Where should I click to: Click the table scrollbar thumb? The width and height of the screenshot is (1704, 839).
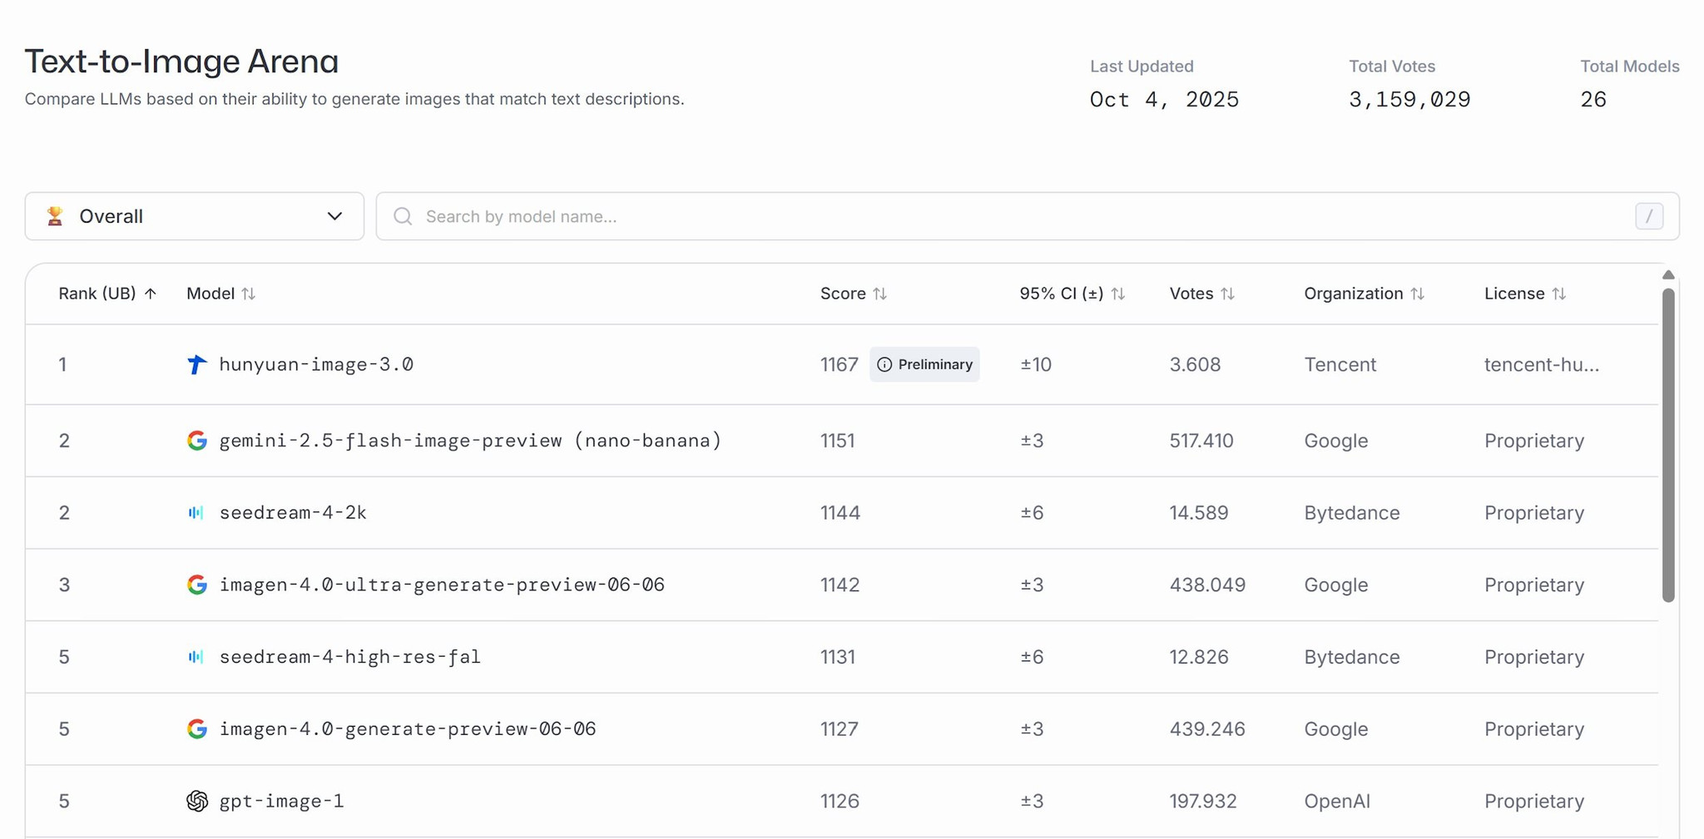click(x=1668, y=445)
